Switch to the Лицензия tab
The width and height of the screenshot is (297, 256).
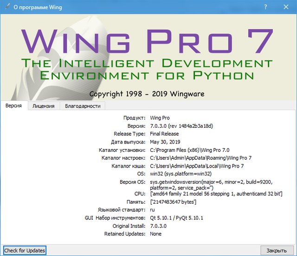pyautogui.click(x=43, y=106)
